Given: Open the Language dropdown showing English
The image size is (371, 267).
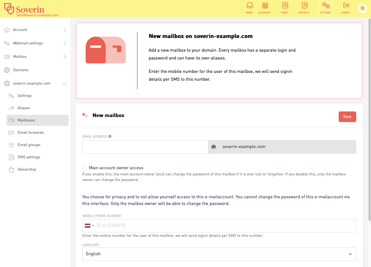Looking at the screenshot, I should tap(219, 254).
